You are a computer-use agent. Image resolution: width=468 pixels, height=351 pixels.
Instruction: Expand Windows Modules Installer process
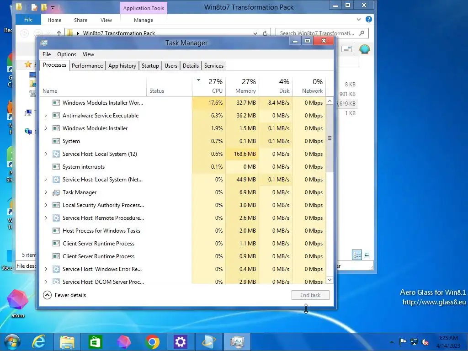point(46,128)
